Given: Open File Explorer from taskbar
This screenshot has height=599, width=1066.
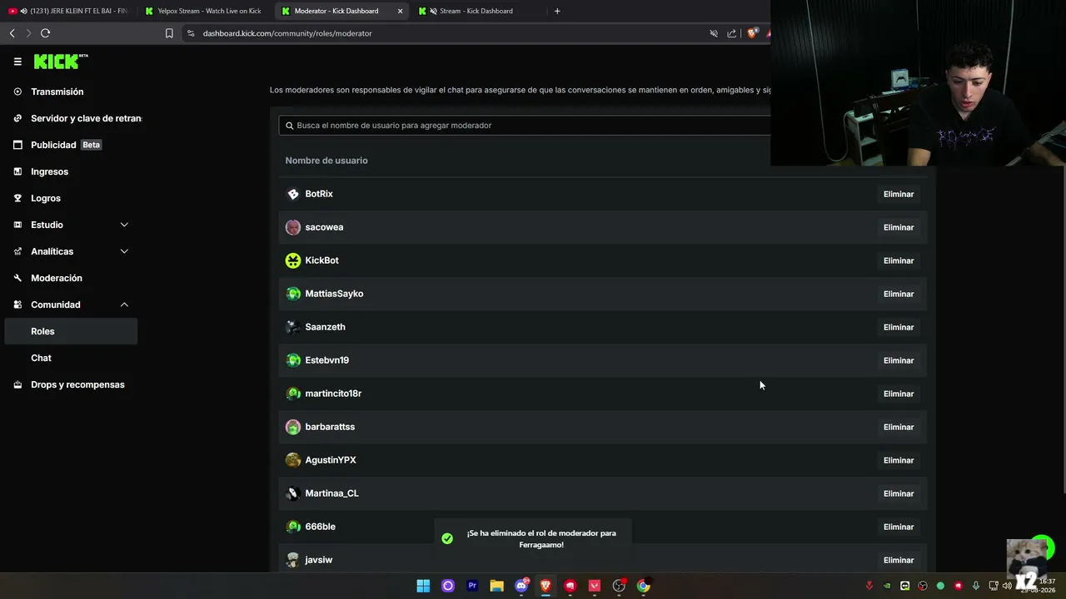Looking at the screenshot, I should tap(496, 586).
